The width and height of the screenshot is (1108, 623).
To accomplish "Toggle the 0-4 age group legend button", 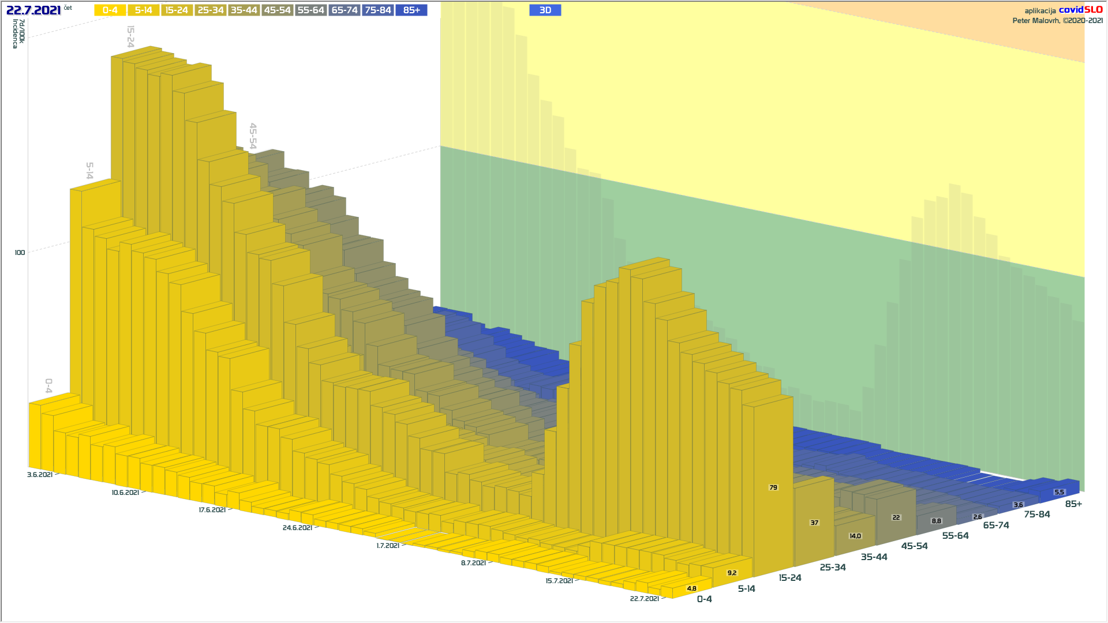I will click(110, 10).
